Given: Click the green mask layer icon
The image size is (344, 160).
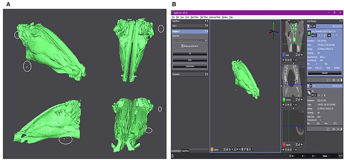Looking at the screenshot, I should [309, 33].
